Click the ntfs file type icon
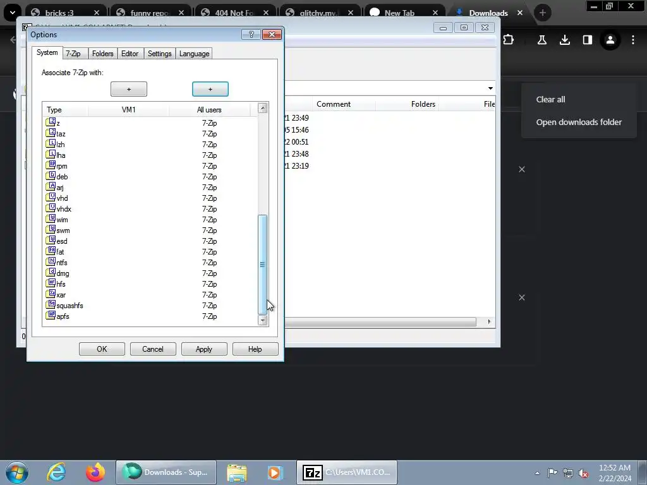Viewport: 647px width, 485px height. (51, 262)
